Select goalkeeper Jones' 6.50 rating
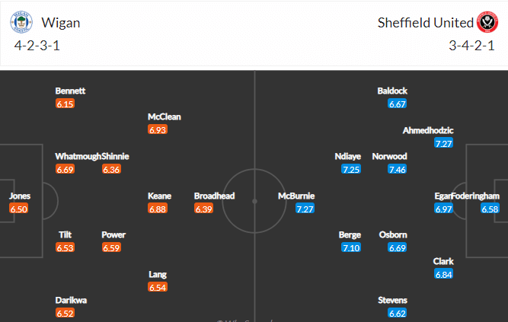Viewport: 508px width, 322px height. [19, 209]
